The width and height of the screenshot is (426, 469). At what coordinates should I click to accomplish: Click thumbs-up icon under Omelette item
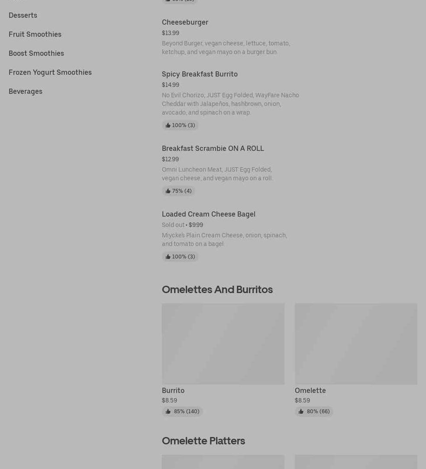pyautogui.click(x=301, y=412)
